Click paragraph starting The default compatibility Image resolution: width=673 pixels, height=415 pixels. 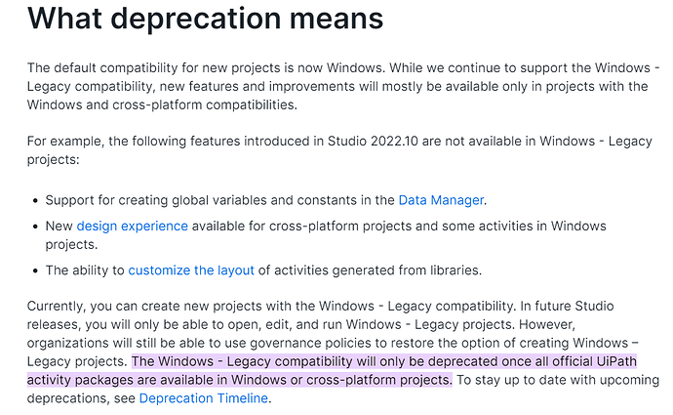pyautogui.click(x=343, y=86)
